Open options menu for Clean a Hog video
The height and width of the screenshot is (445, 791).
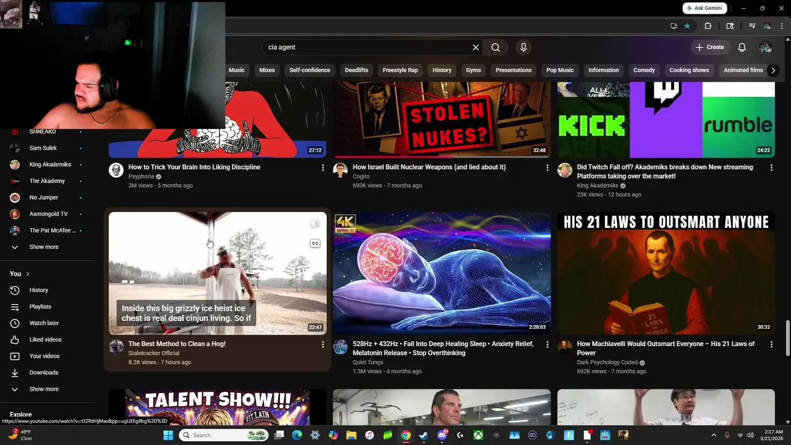(x=323, y=344)
